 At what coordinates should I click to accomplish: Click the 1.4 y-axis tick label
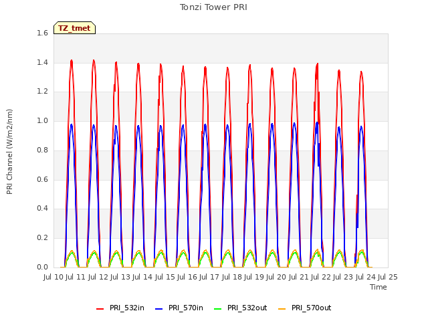pyautogui.click(x=42, y=62)
